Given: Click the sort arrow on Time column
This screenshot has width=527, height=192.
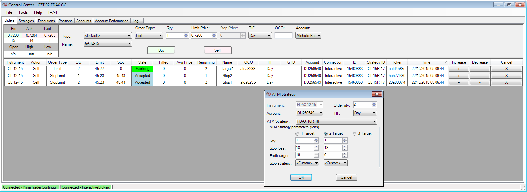Looking at the screenshot, I should click(446, 62).
